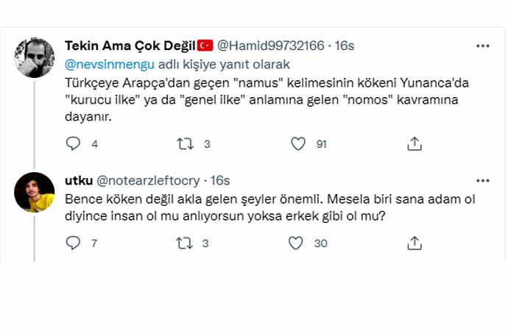The width and height of the screenshot is (508, 331).
Task: Open the first tweet via its 16s timestamp
Action: (345, 46)
